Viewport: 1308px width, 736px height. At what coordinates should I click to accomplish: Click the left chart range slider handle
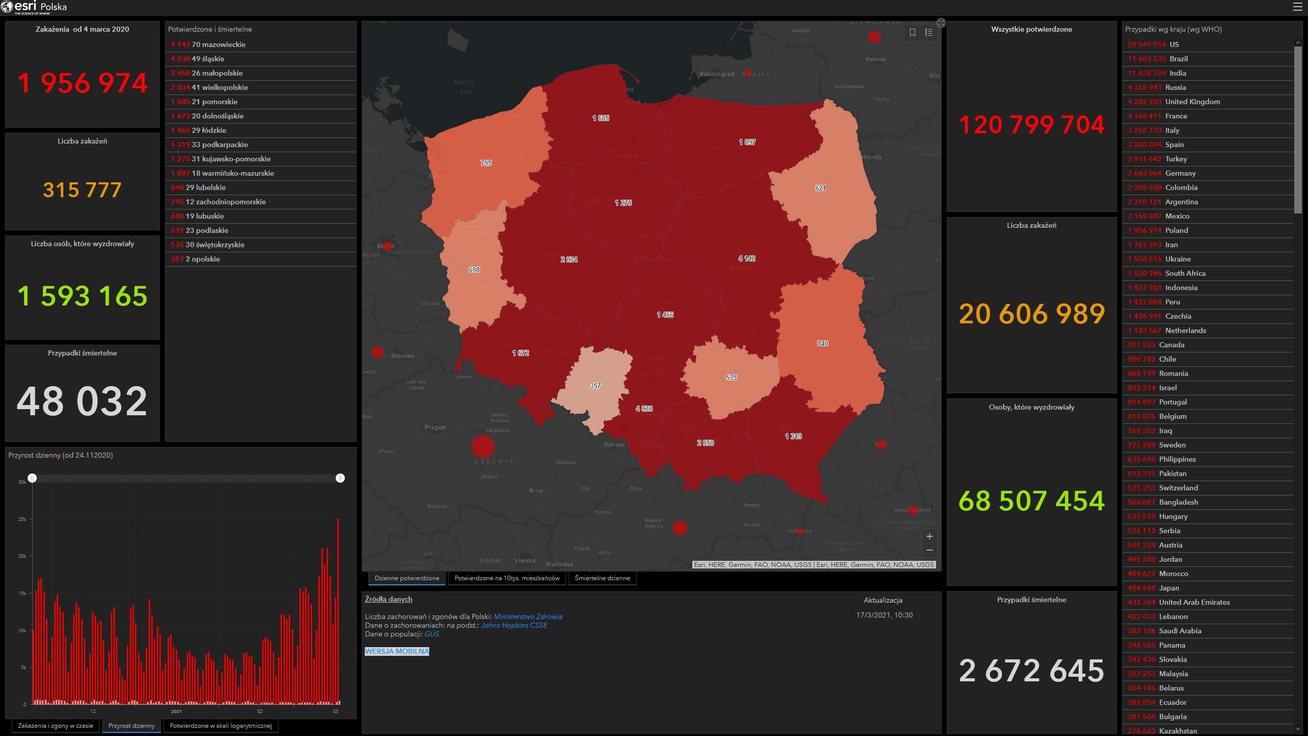(32, 478)
